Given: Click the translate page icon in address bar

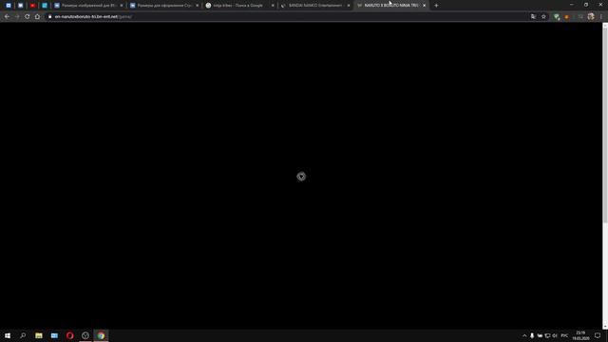Looking at the screenshot, I should click(533, 17).
